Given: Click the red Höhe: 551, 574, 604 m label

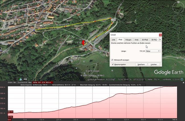Looking at the screenshot, I should [43, 82].
